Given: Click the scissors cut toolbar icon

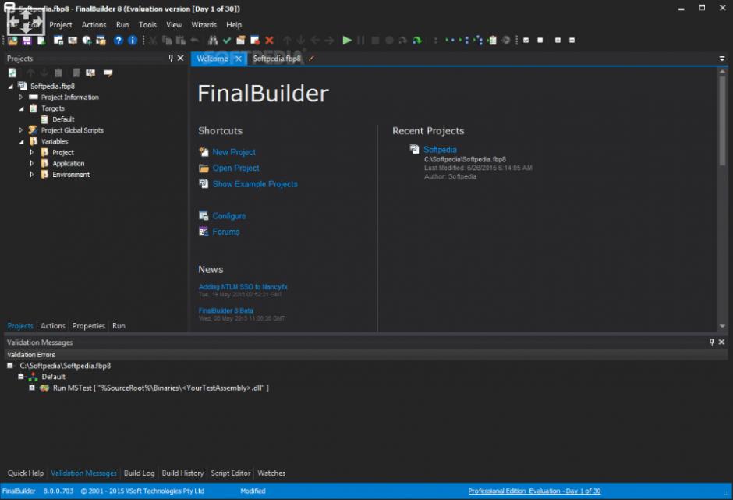Looking at the screenshot, I should [153, 41].
